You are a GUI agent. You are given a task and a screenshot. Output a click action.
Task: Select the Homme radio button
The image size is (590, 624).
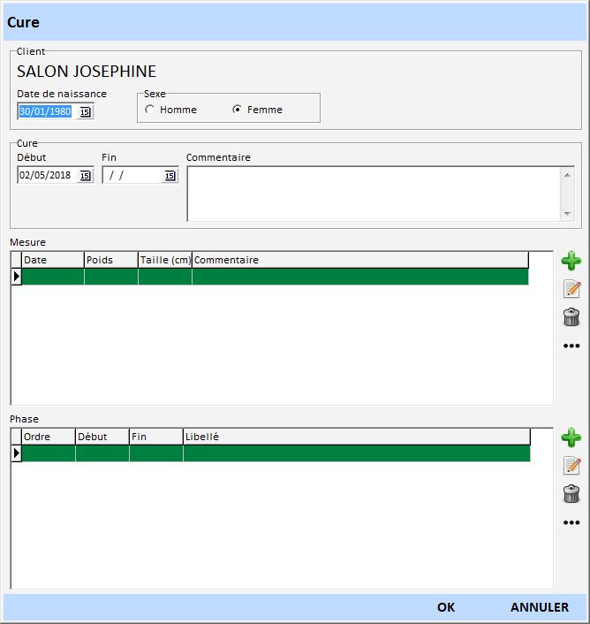(150, 110)
